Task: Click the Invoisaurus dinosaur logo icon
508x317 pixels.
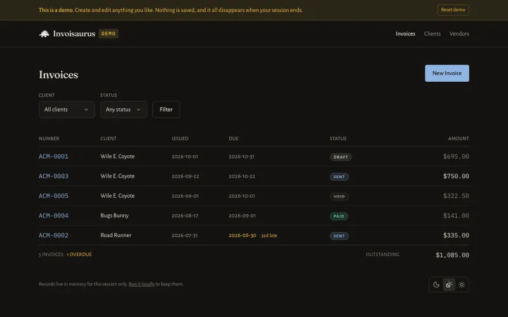Action: [44, 34]
